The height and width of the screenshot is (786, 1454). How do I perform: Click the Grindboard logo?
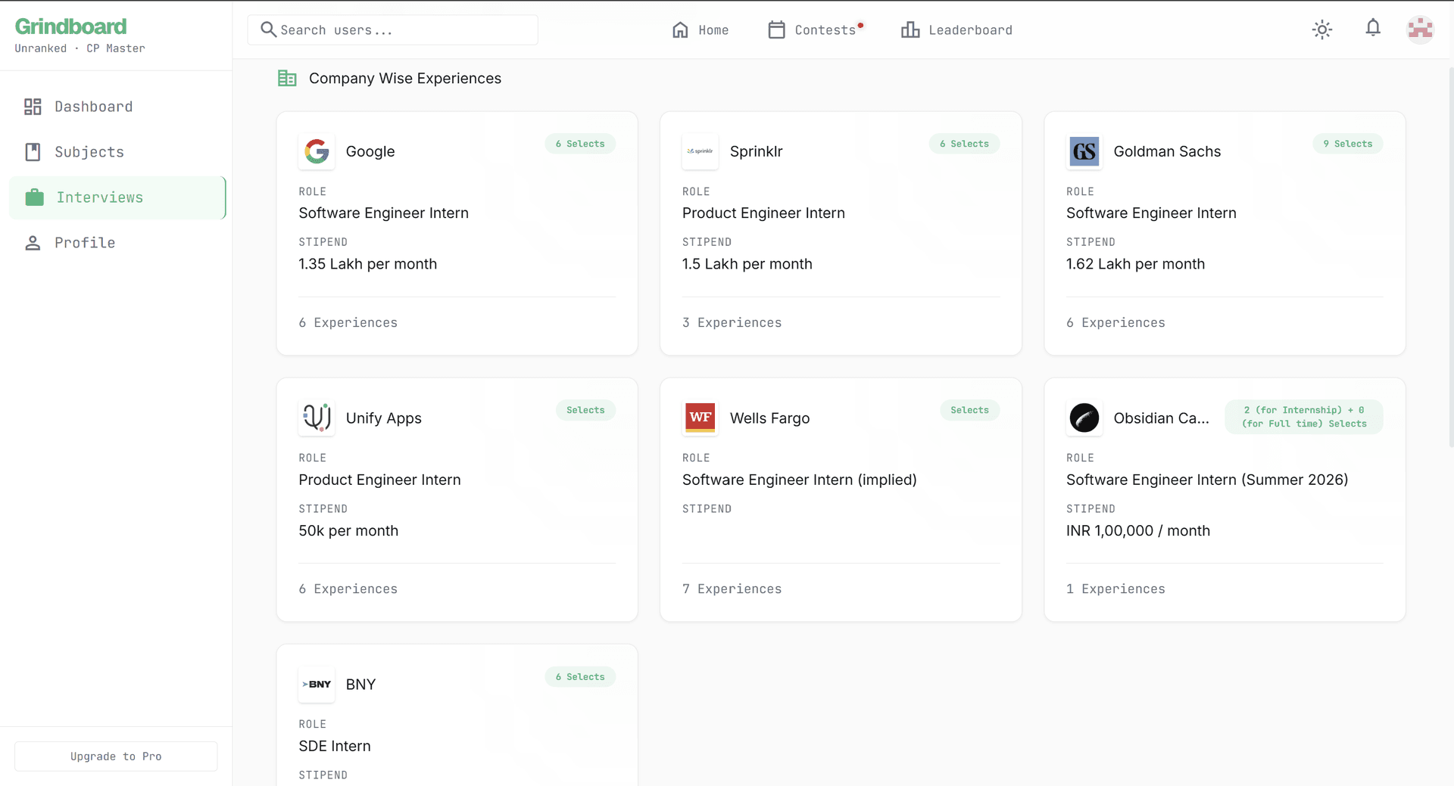point(71,26)
